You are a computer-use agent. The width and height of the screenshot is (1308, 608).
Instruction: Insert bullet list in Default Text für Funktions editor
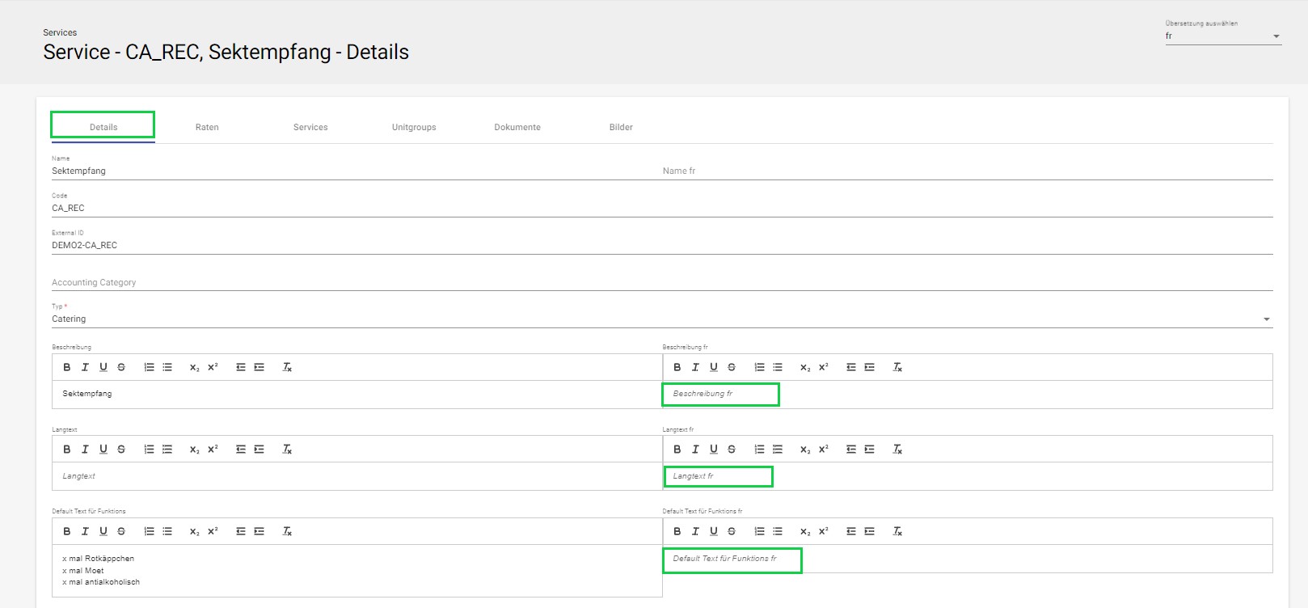pyautogui.click(x=167, y=531)
